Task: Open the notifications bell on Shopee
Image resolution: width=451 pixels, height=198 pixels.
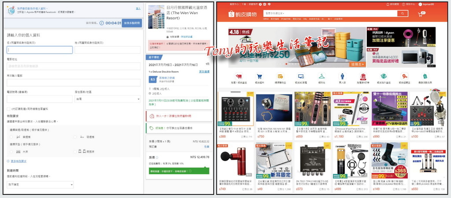Action: (x=388, y=4)
